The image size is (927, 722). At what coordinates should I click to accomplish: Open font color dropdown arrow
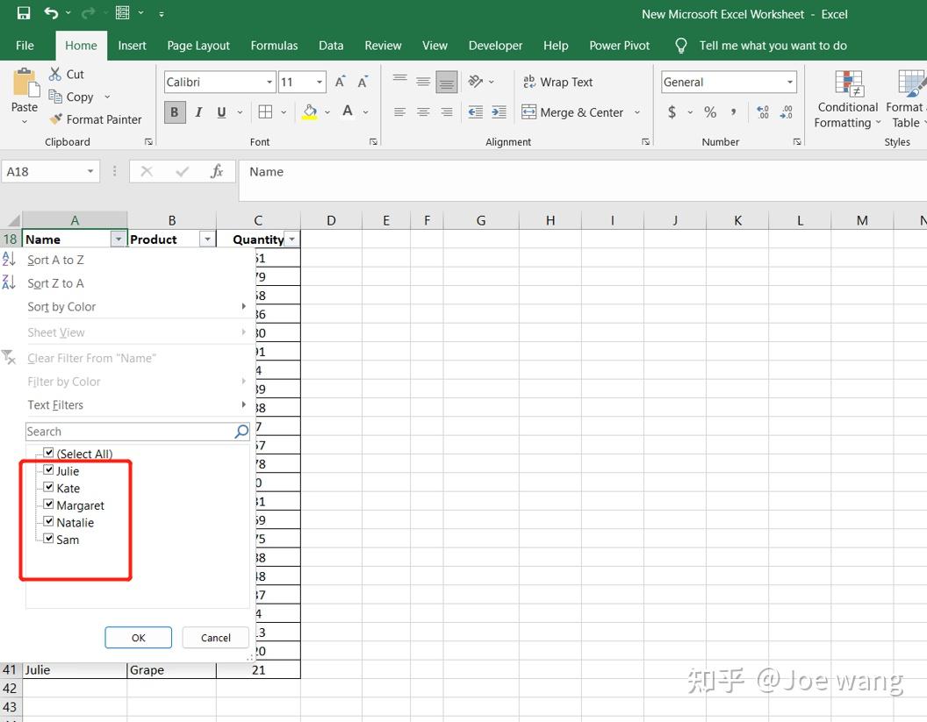pyautogui.click(x=366, y=112)
